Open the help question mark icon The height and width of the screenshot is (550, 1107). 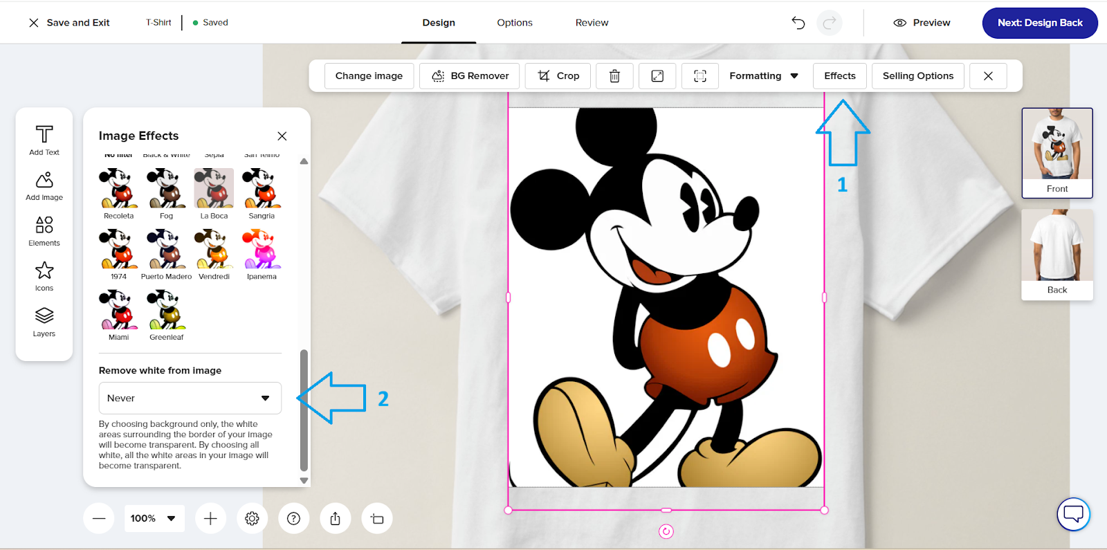coord(293,518)
